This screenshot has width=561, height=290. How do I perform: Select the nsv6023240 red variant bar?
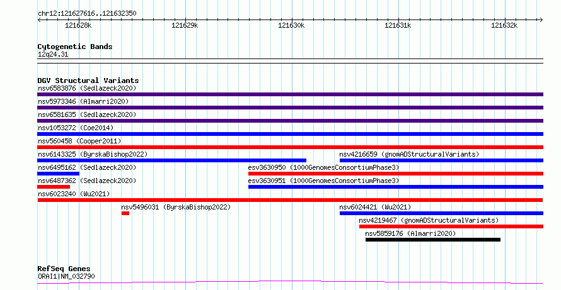[290, 200]
